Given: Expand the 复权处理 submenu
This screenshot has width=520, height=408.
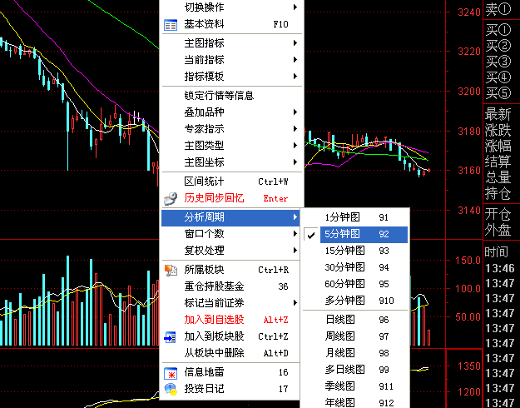Looking at the screenshot, I should [231, 251].
